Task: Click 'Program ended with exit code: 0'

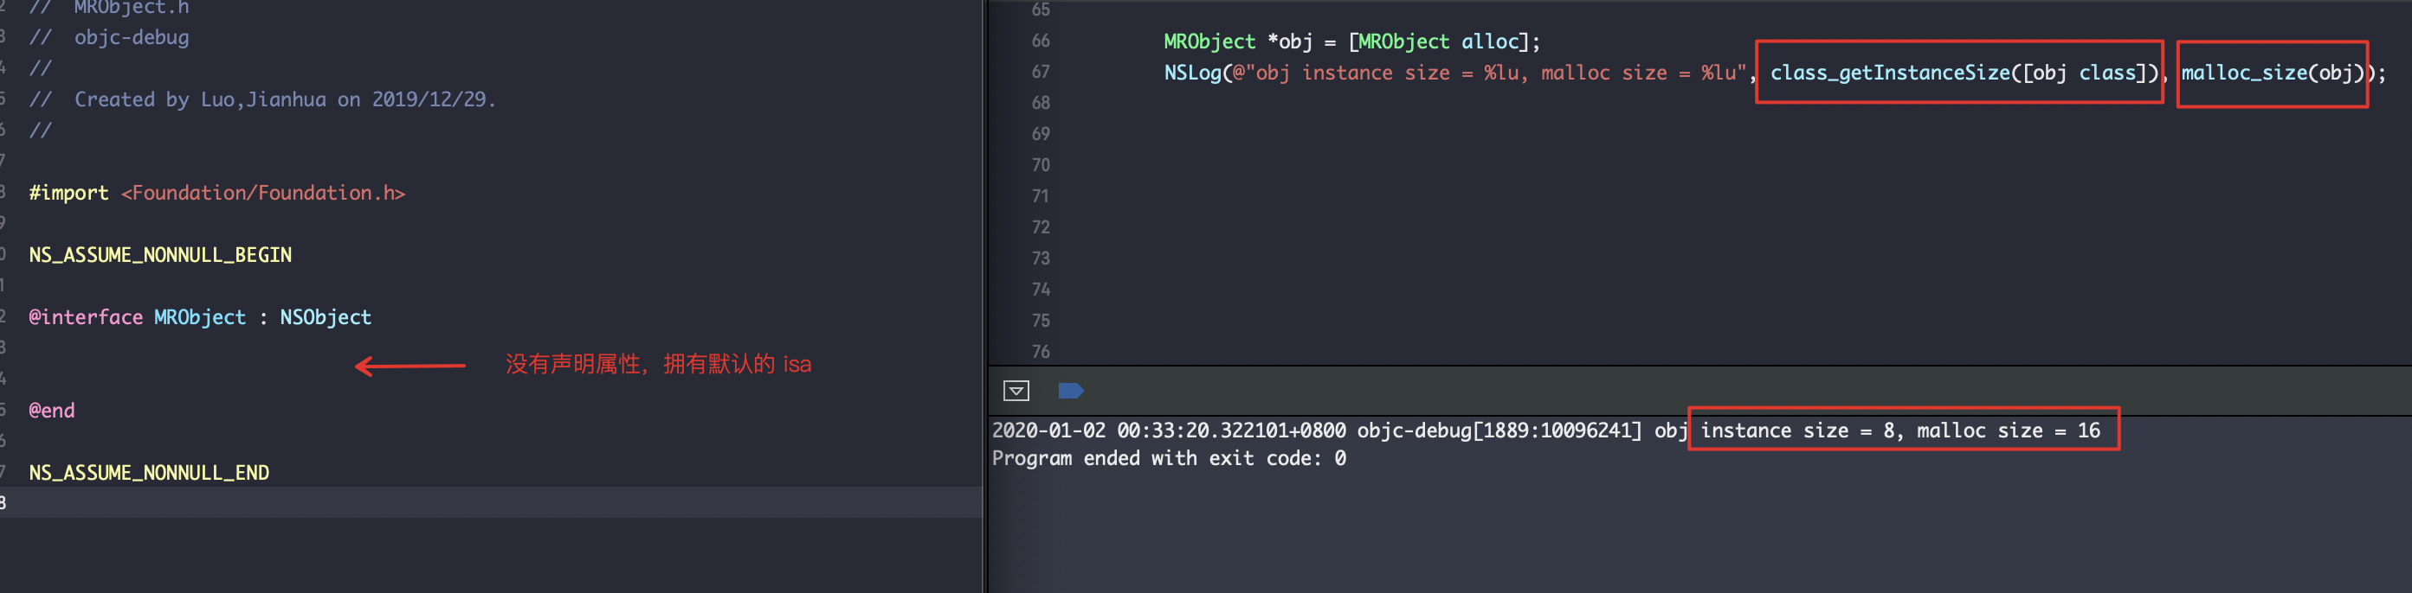Action: [x=1169, y=458]
